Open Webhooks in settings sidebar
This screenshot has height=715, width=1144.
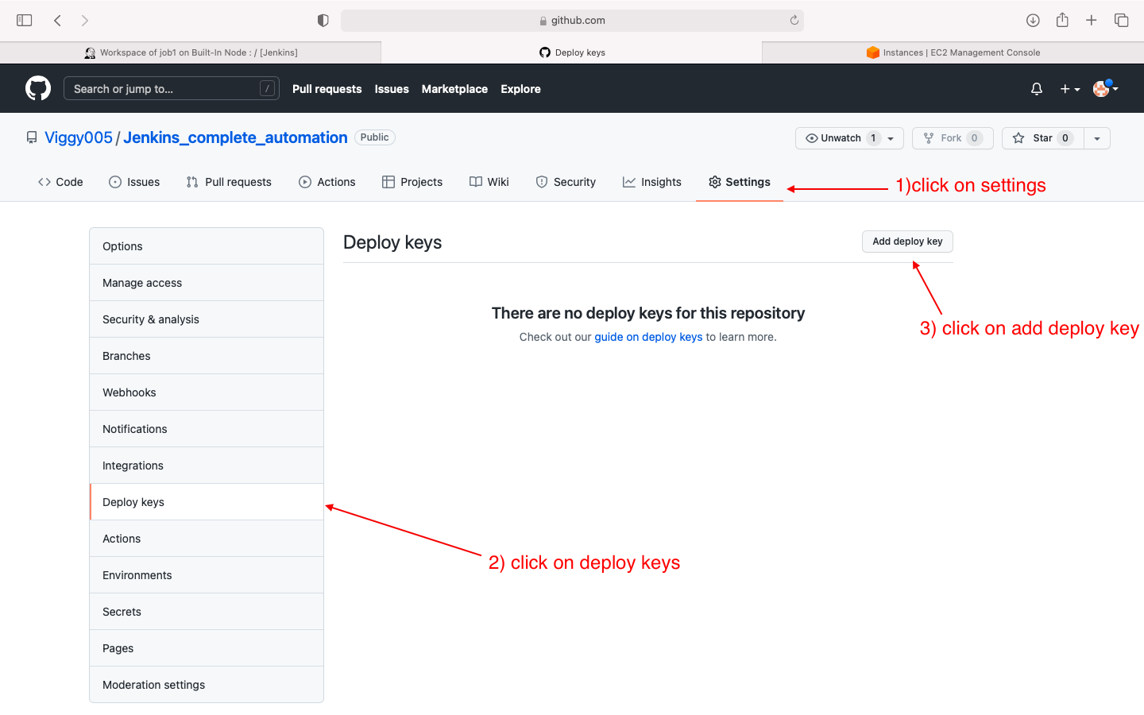(207, 392)
